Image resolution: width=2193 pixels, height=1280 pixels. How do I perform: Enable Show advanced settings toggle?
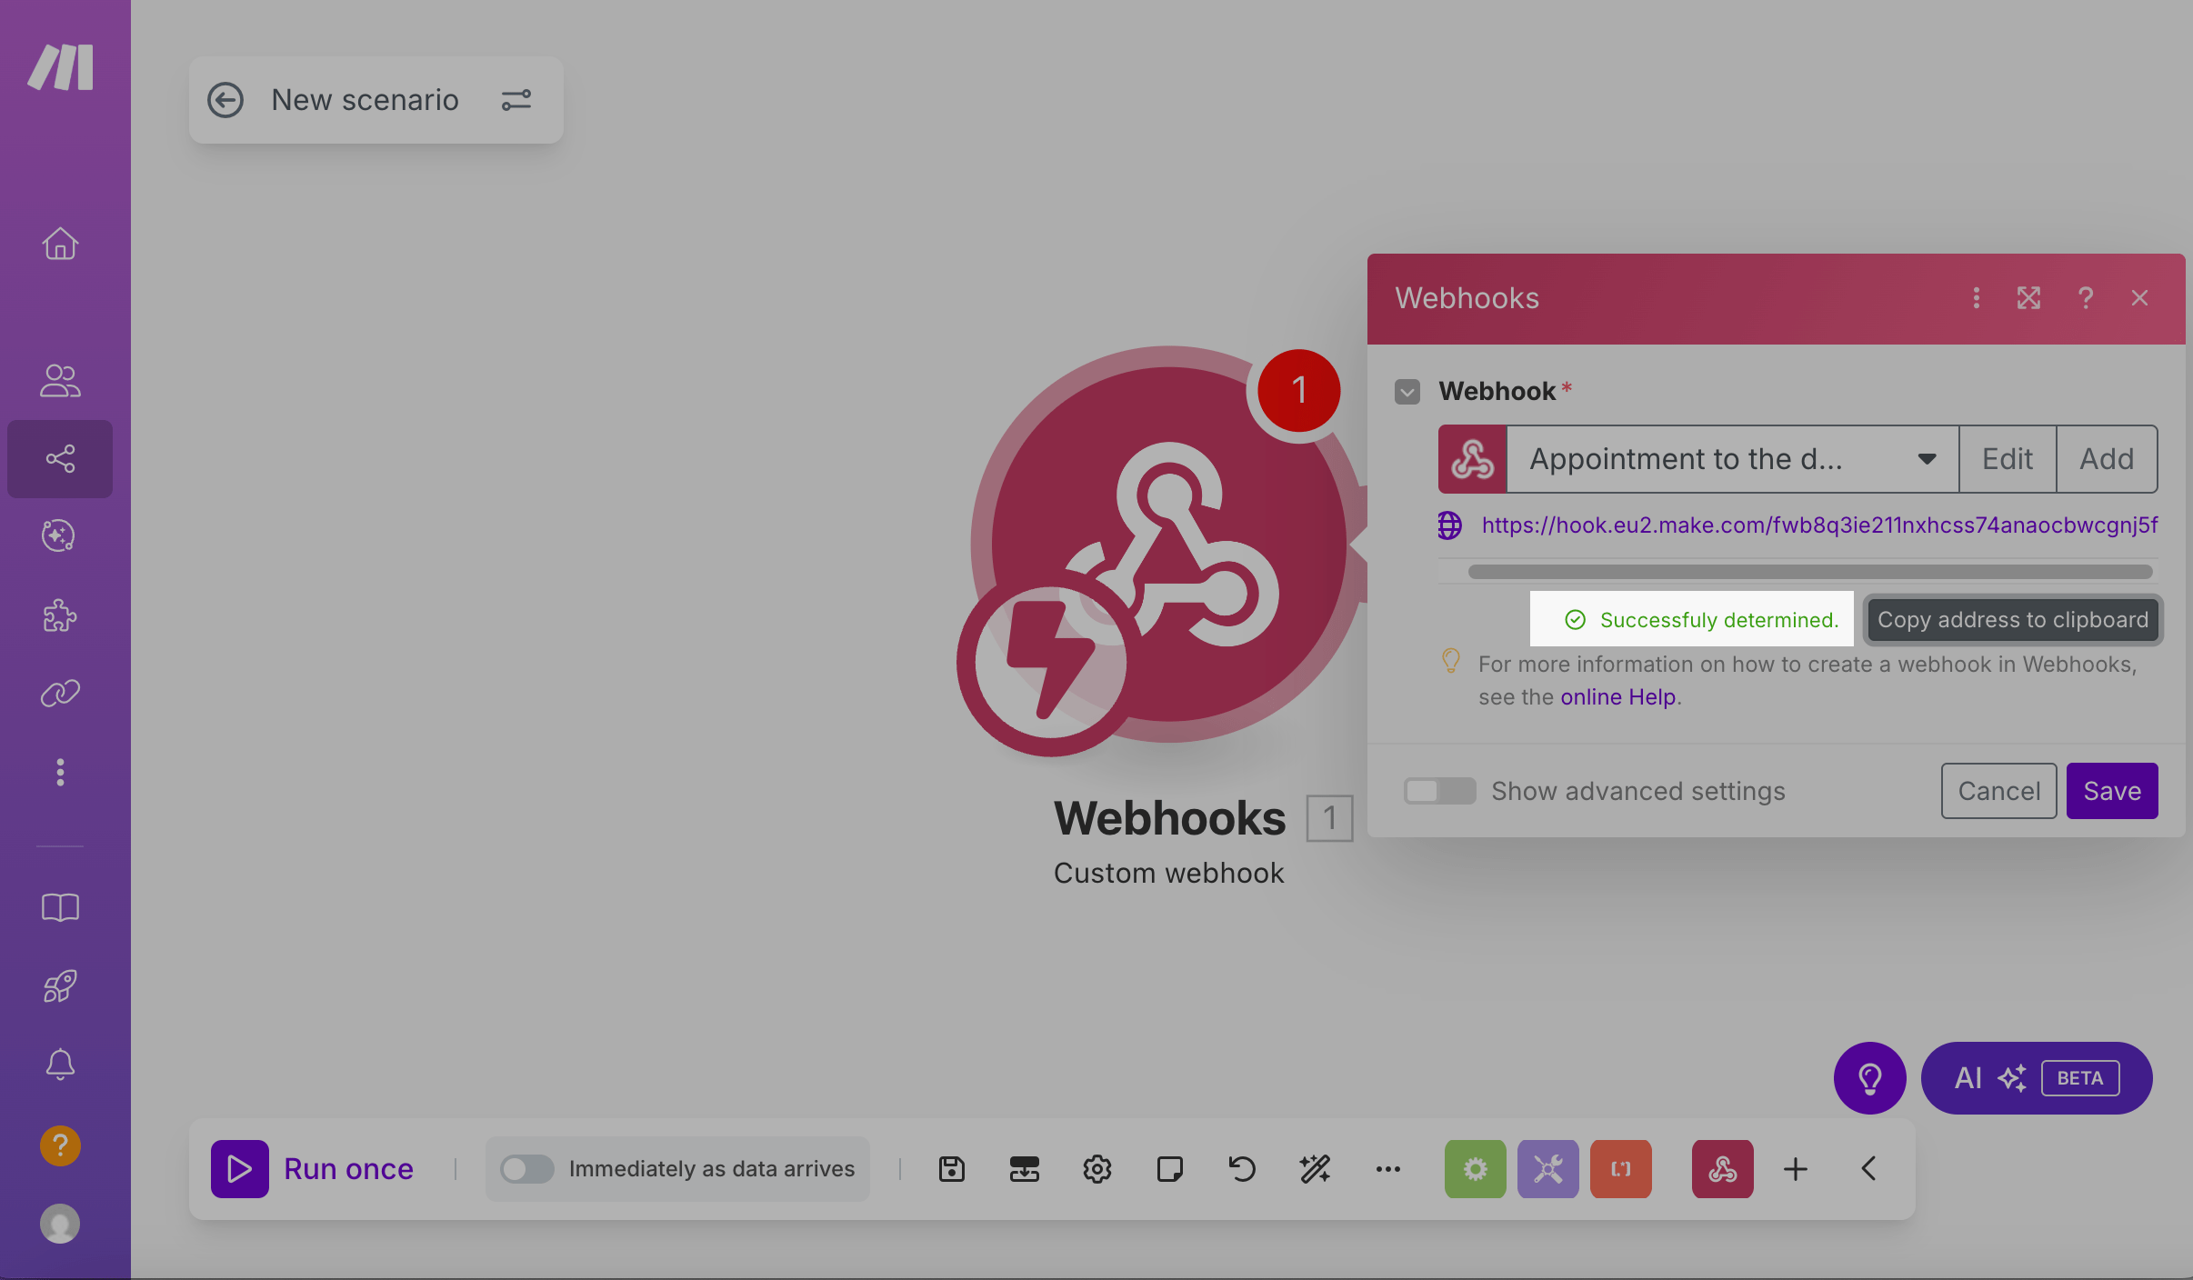click(x=1438, y=791)
